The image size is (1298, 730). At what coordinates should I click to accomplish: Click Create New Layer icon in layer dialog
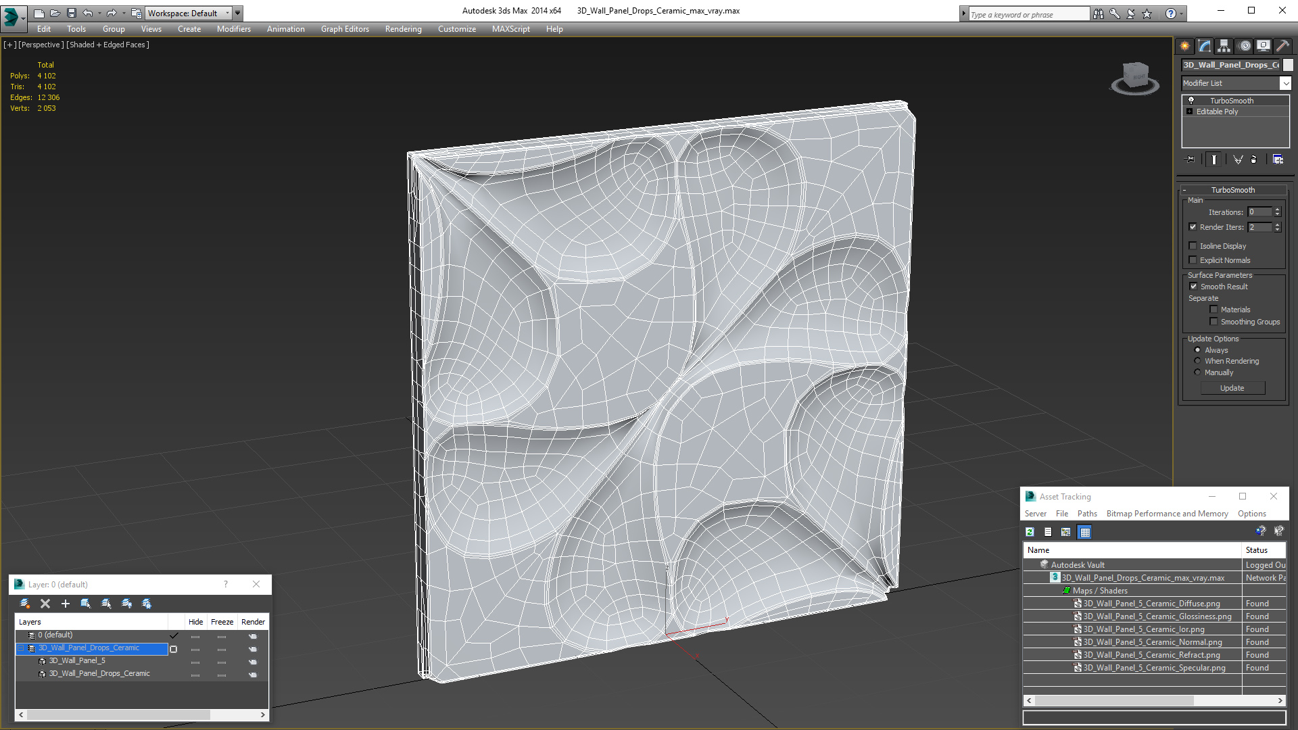[25, 604]
